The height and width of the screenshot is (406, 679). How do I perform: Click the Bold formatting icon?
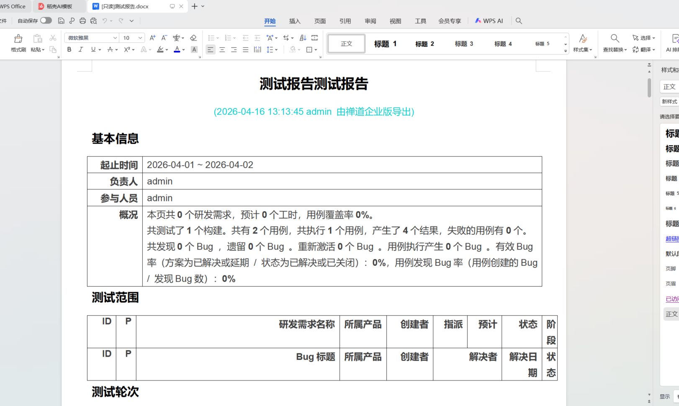pyautogui.click(x=69, y=49)
